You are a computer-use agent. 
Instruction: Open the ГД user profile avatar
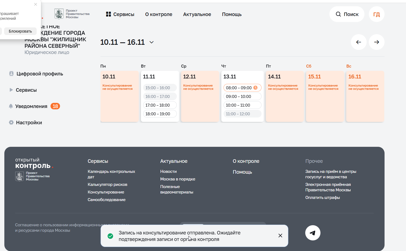click(x=376, y=14)
